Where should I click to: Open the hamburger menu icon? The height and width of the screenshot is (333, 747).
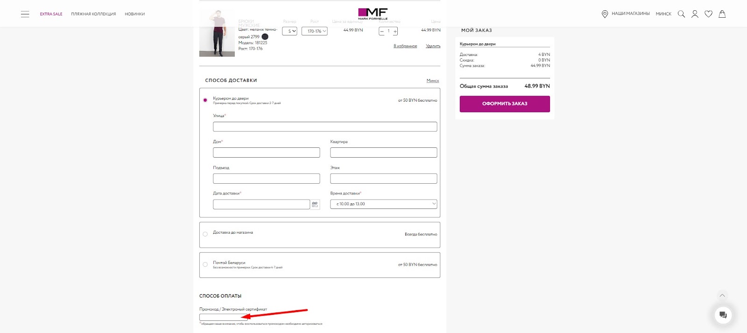tap(25, 14)
